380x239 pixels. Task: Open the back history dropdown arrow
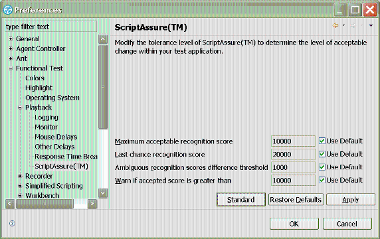[x=343, y=25]
